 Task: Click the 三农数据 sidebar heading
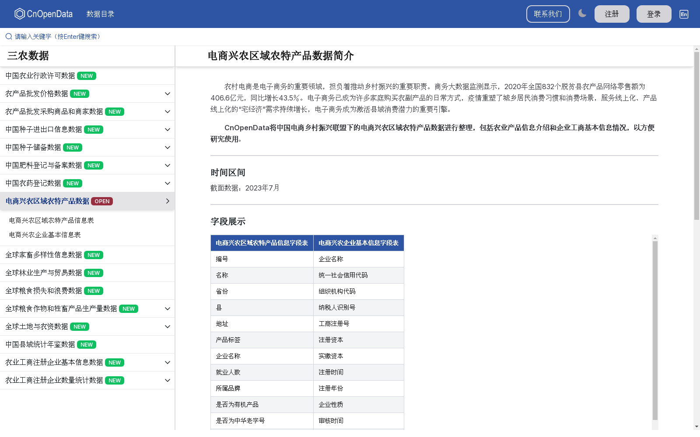28,55
